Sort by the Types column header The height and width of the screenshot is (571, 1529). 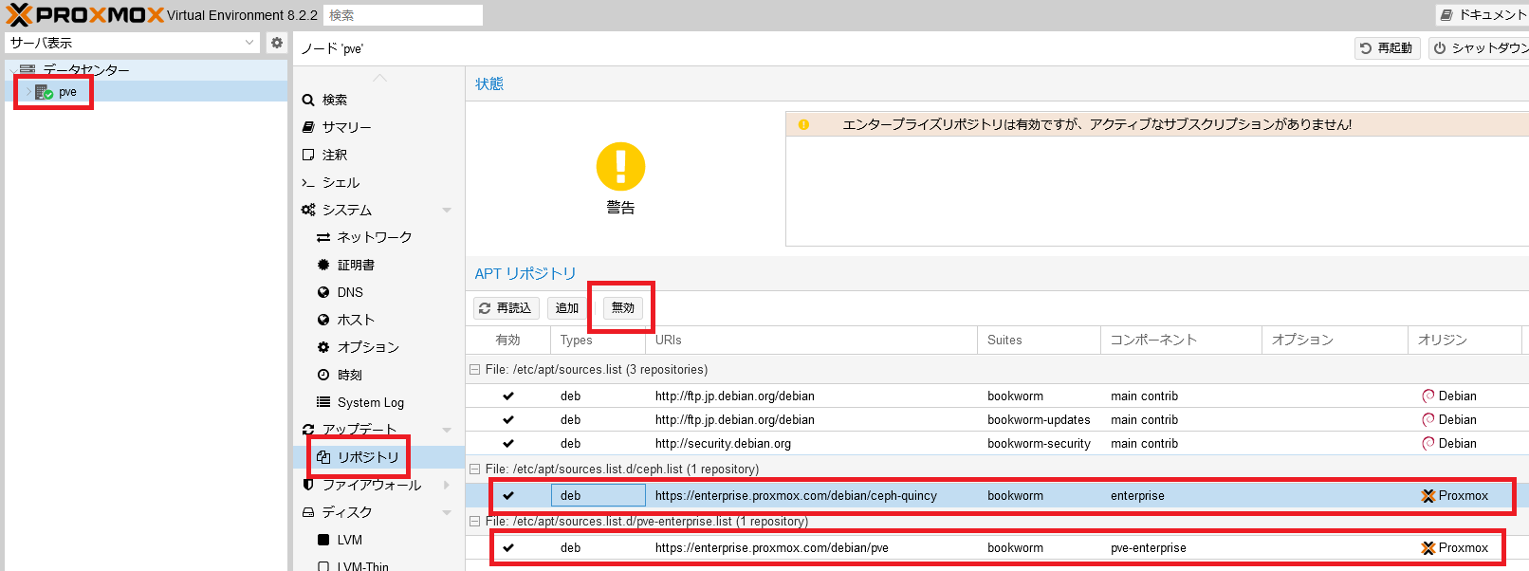[x=598, y=340]
